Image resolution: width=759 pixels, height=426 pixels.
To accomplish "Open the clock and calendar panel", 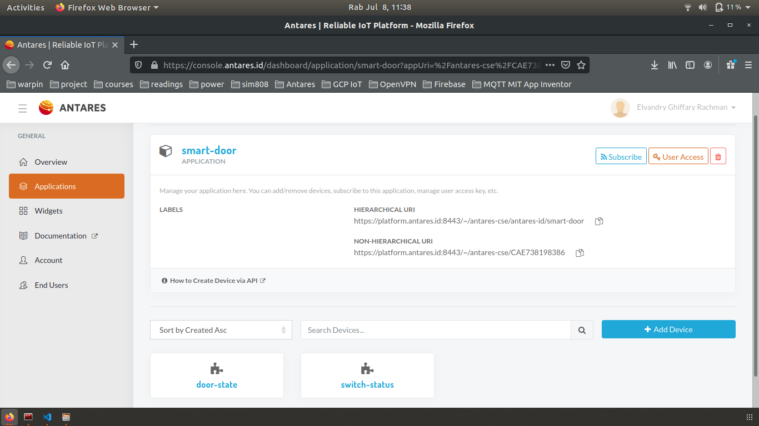I will pyautogui.click(x=379, y=7).
